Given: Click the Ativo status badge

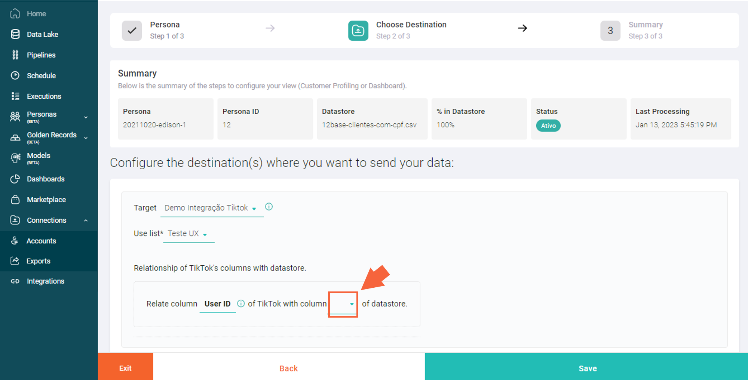Looking at the screenshot, I should coord(548,126).
